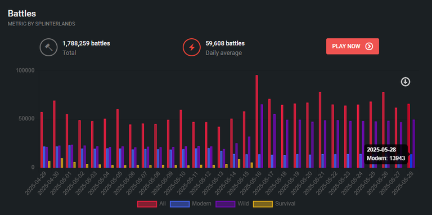The image size is (432, 215).
Task: Click the red All legend swatch
Action: click(x=147, y=204)
